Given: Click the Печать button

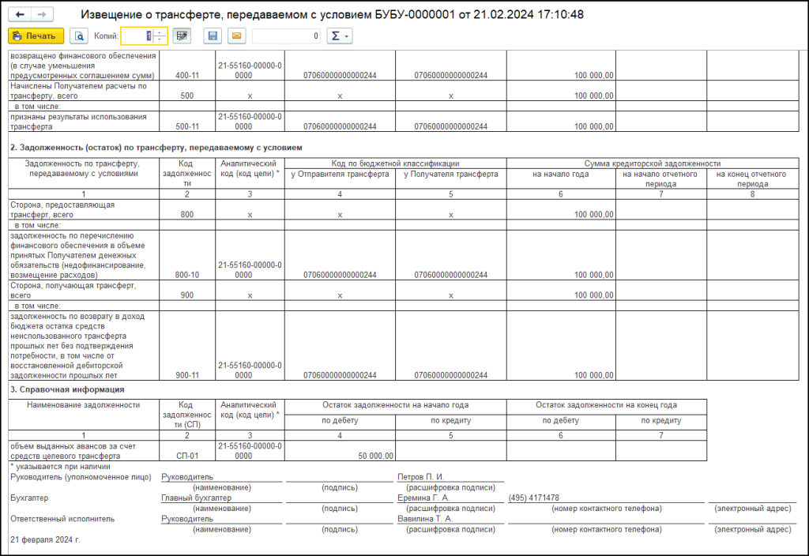Looking at the screenshot, I should pos(36,36).
